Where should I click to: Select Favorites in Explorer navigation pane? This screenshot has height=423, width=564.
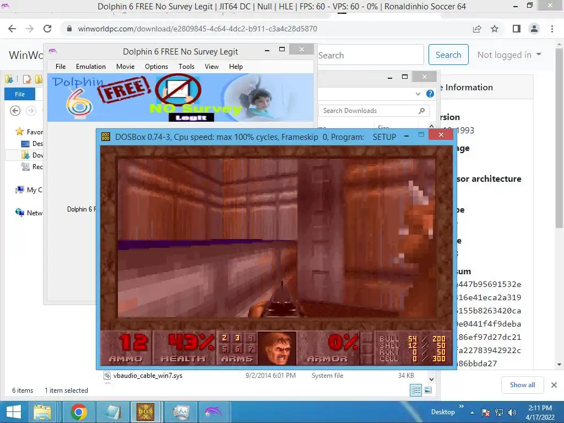click(29, 132)
